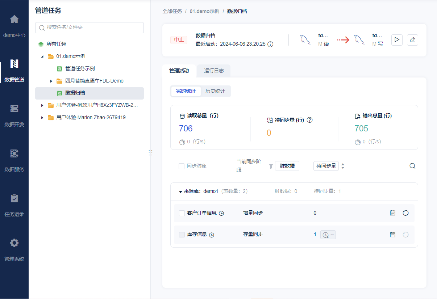Switch to the 运行日志 tab
437x299 pixels.
pos(214,71)
